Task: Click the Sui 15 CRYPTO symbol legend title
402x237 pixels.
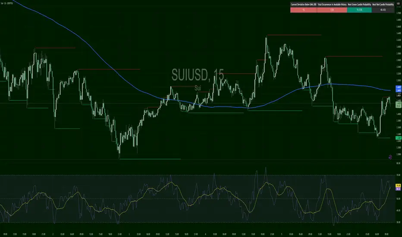Action: pos(6,3)
